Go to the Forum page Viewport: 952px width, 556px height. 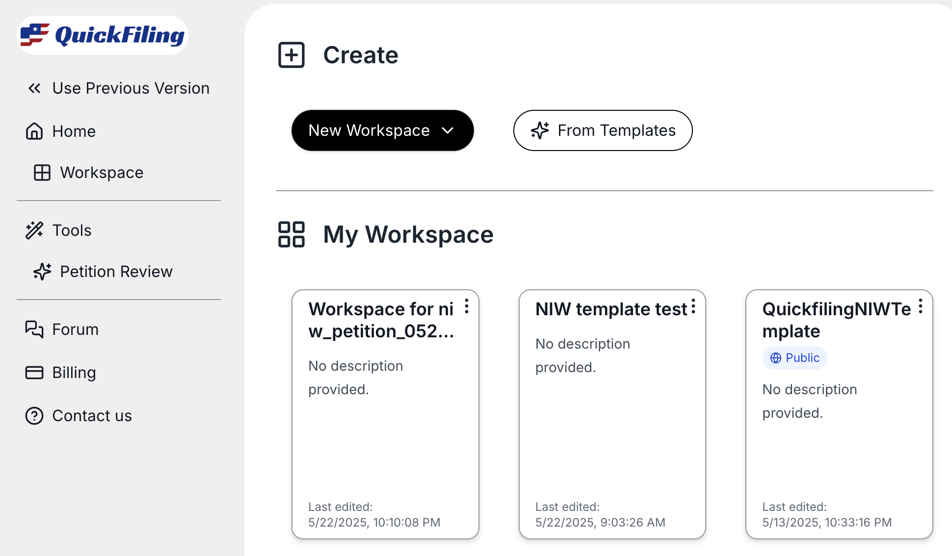click(75, 329)
